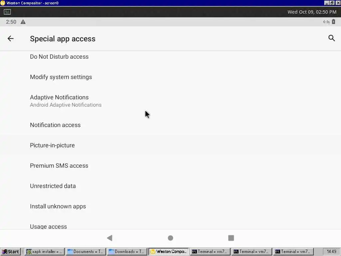Open Unrestricted data setting
341x256 pixels.
coord(170,186)
